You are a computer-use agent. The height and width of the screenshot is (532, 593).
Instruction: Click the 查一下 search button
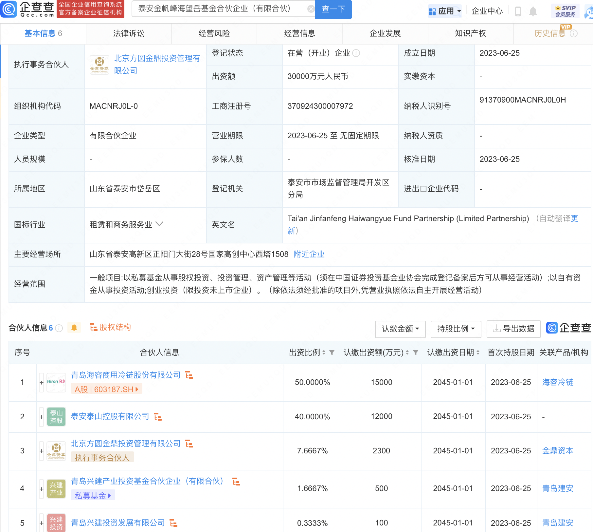pyautogui.click(x=333, y=9)
